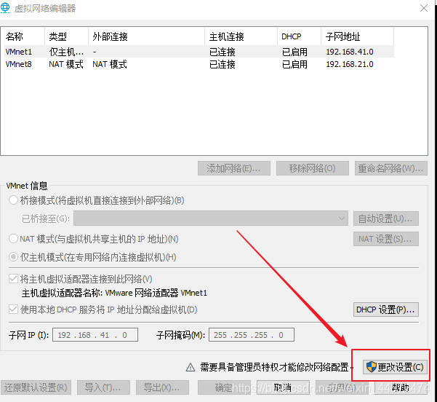Click the 导出(X) button
Viewport: 437px width, 402px height.
(162, 387)
